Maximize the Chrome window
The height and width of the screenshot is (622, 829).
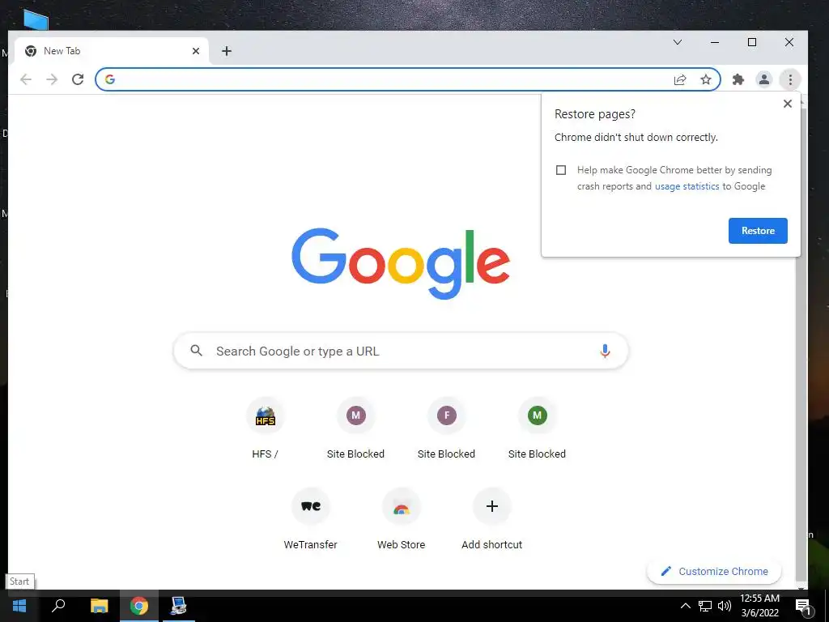(x=752, y=42)
